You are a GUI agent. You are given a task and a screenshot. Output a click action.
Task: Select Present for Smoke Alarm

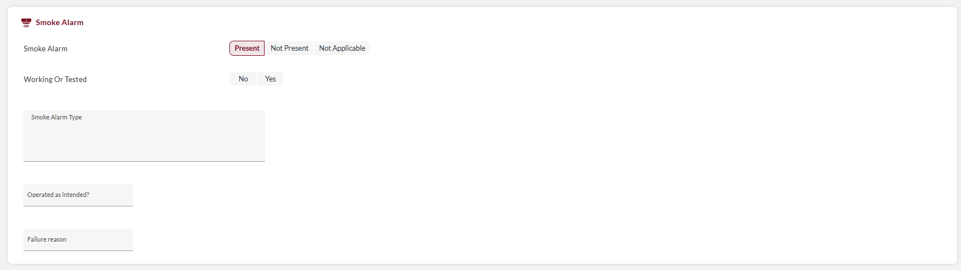pyautogui.click(x=247, y=49)
